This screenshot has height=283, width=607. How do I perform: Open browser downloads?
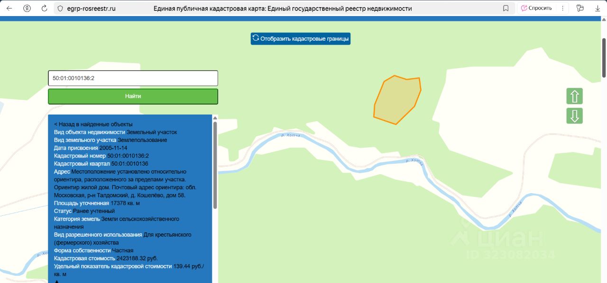[x=597, y=8]
